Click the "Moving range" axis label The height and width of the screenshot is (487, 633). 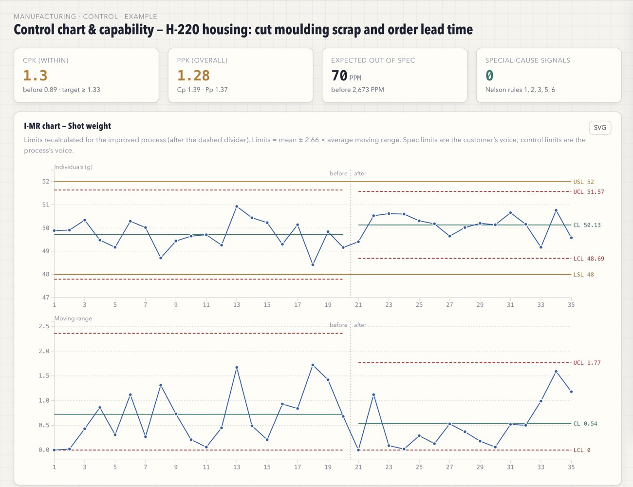click(73, 318)
